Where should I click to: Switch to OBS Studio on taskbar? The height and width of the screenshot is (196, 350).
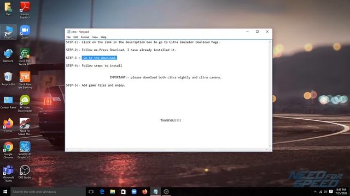(166, 192)
